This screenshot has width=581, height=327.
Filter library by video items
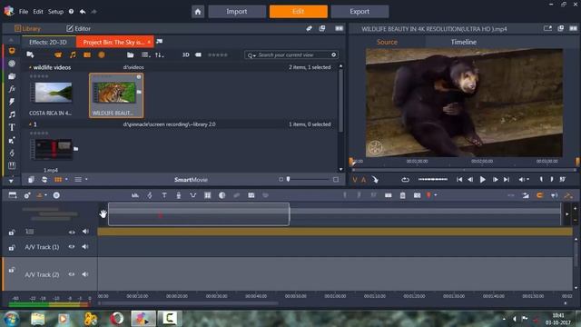[58, 54]
